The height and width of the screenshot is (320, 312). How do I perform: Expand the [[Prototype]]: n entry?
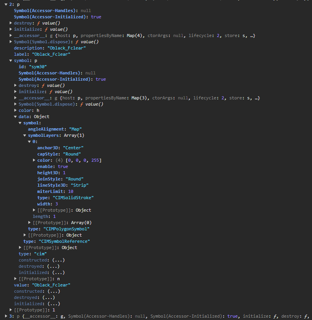coord(16,279)
